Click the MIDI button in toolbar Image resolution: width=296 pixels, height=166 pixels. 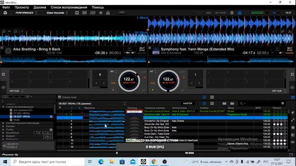[209, 13]
